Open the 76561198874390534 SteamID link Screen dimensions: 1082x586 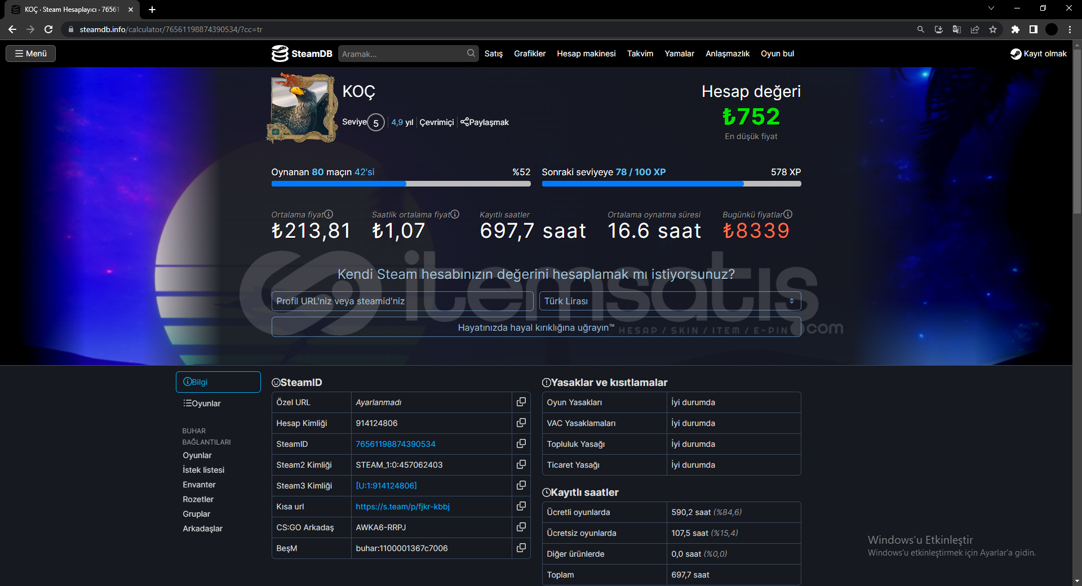tap(396, 444)
